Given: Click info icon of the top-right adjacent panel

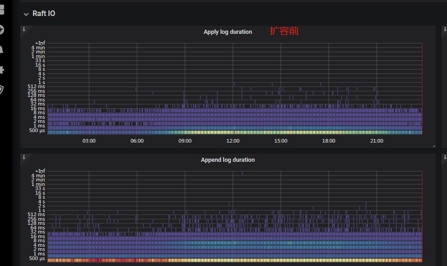Looking at the screenshot, I should tap(444, 29).
